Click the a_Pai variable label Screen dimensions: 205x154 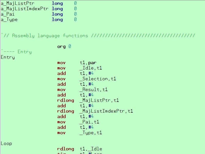8,14
